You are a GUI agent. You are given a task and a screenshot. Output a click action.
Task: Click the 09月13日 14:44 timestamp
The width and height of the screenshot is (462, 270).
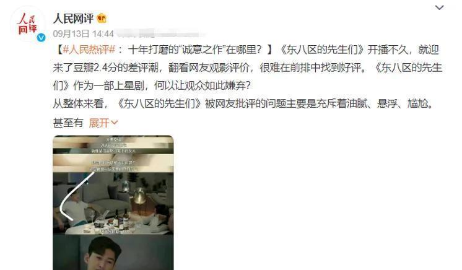(84, 33)
